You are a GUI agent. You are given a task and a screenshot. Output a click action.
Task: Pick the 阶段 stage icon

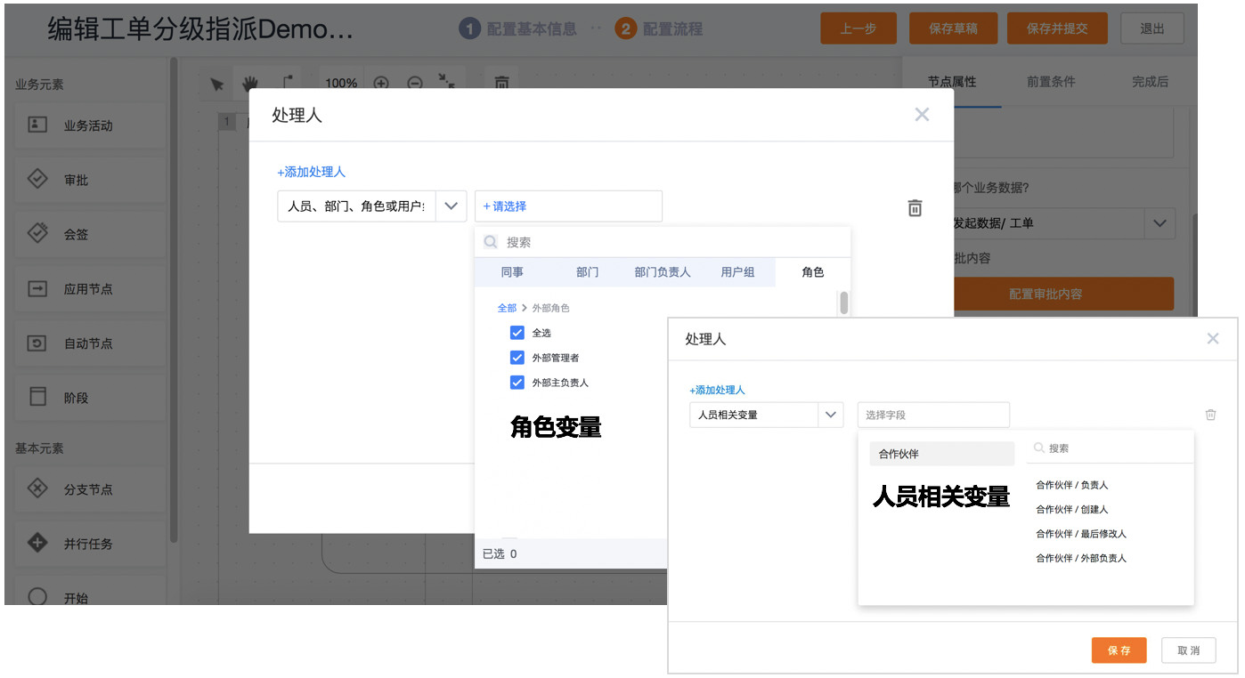tap(37, 398)
